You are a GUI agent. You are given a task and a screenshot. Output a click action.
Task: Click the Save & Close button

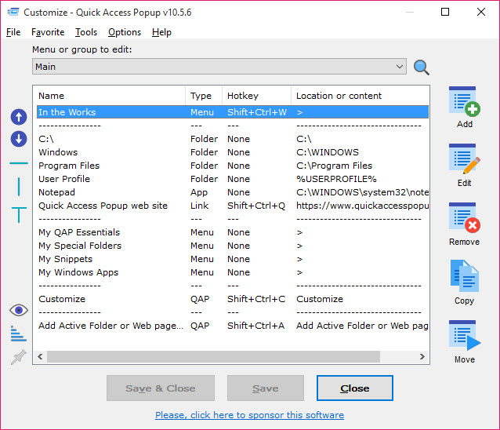pos(161,388)
